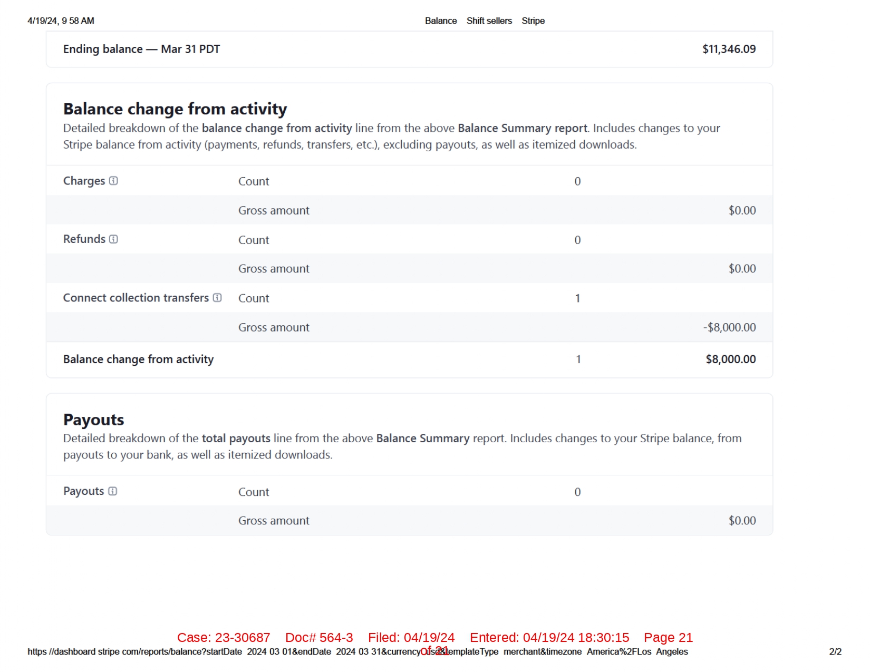Click the bold Payouts section heading
Viewport: 870px width, 672px height.
pyautogui.click(x=93, y=420)
